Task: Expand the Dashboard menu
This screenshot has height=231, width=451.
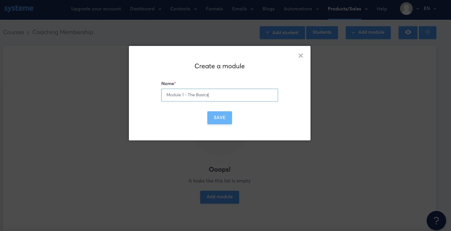Action: 145,9
